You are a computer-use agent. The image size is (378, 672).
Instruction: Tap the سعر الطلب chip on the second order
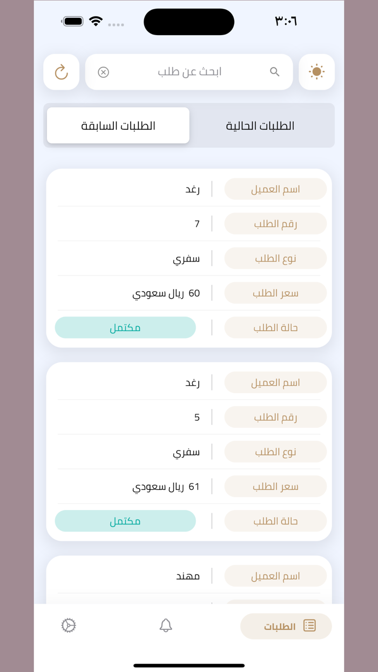pyautogui.click(x=275, y=486)
